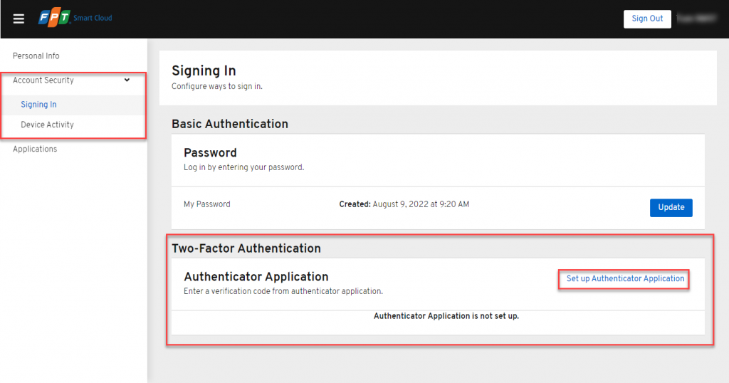Navigate to Applications in the sidebar
This screenshot has height=383, width=729.
click(x=35, y=149)
